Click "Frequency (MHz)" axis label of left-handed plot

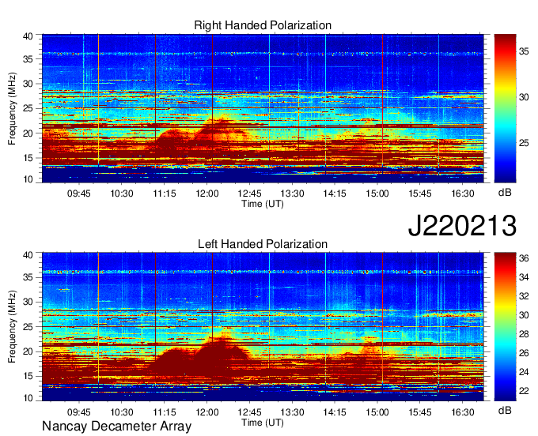coord(12,327)
